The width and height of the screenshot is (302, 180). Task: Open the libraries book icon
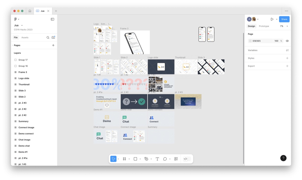53,37
